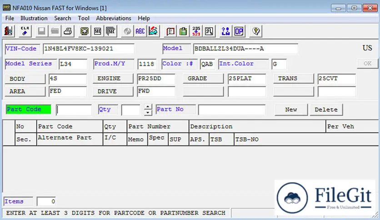Click the APS. column header

pyautogui.click(x=199, y=139)
